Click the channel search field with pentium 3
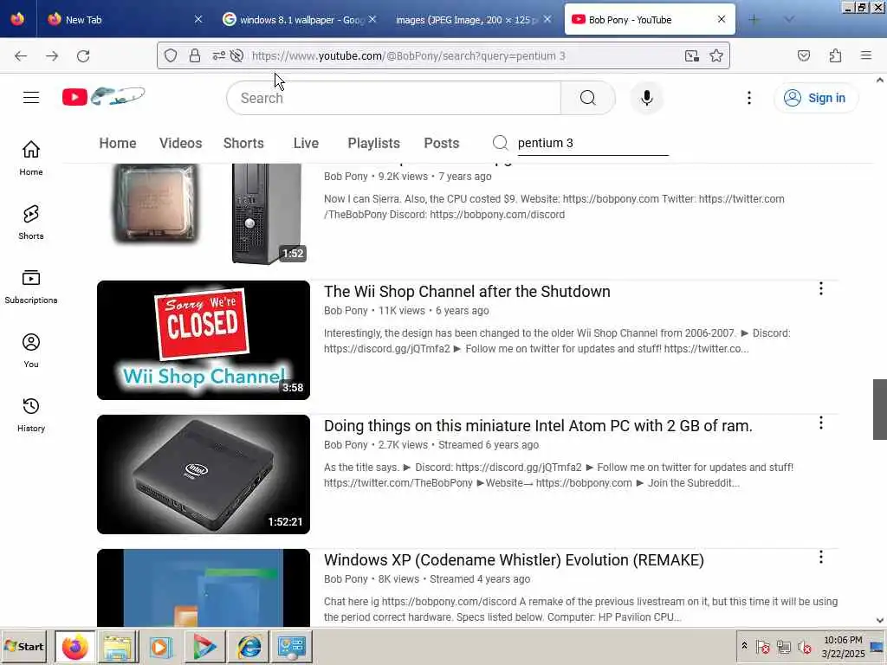This screenshot has width=887, height=665. coord(592,143)
